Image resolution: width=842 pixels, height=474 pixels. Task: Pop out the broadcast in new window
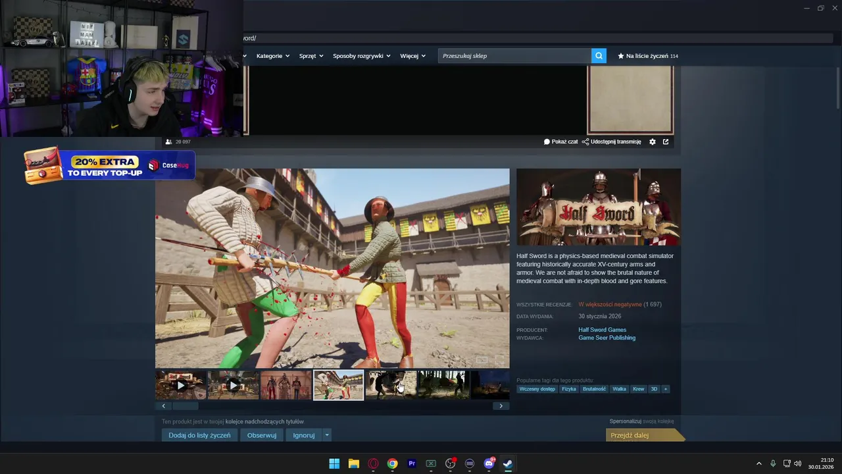pyautogui.click(x=666, y=142)
